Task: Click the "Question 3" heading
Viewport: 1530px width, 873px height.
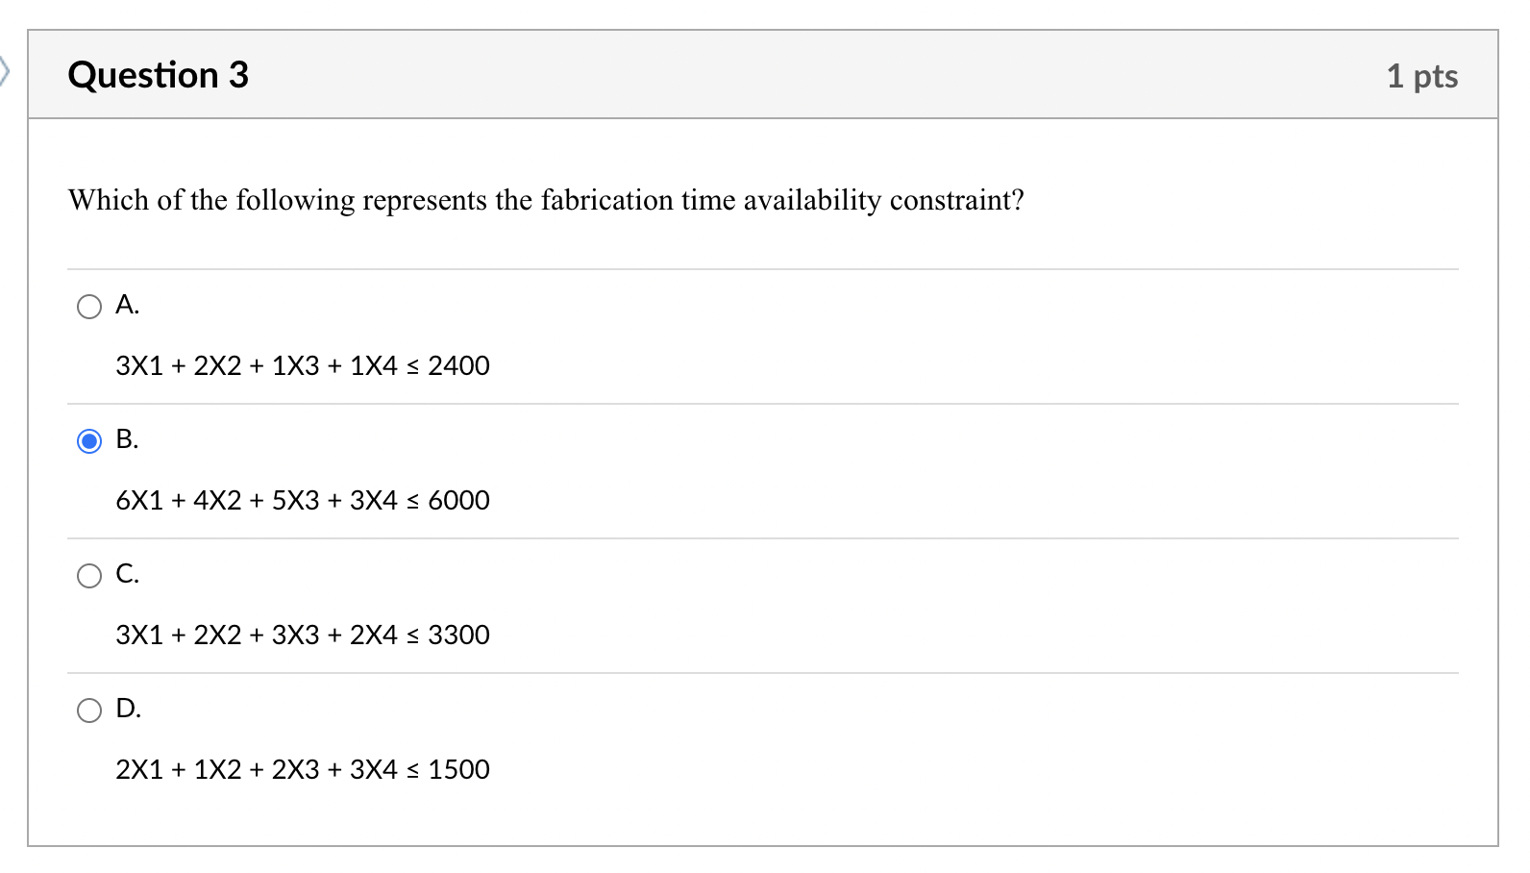Action: pyautogui.click(x=159, y=75)
